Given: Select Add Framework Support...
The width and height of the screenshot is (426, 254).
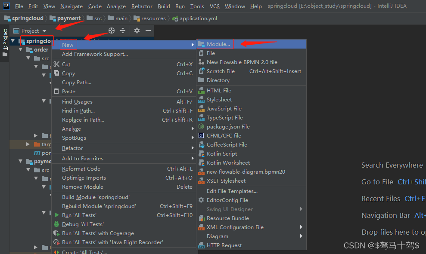Looking at the screenshot, I should (x=124, y=54).
